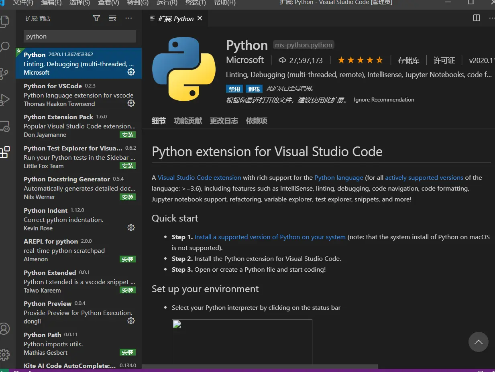Click the ms-python.python identifier badge
Image resolution: width=495 pixels, height=372 pixels.
[304, 45]
